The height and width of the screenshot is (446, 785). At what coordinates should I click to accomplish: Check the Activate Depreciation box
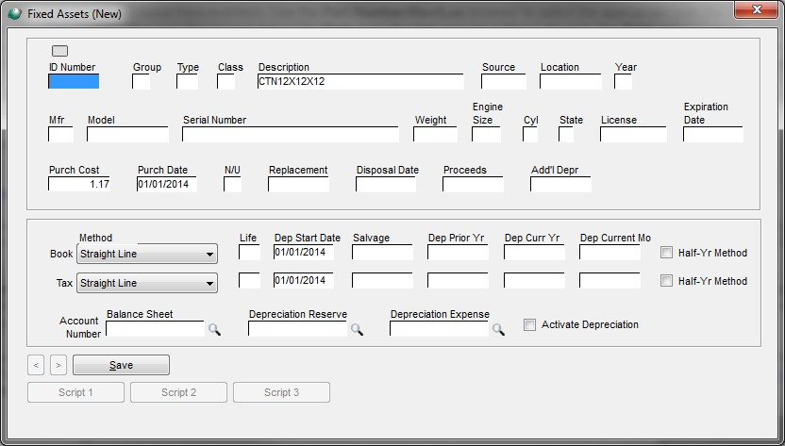coord(529,324)
